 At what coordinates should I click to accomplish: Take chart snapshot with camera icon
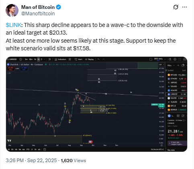click(185, 59)
